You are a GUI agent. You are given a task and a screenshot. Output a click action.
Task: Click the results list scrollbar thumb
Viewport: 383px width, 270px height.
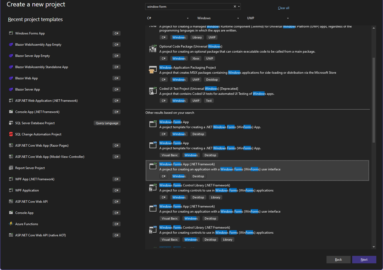374,100
